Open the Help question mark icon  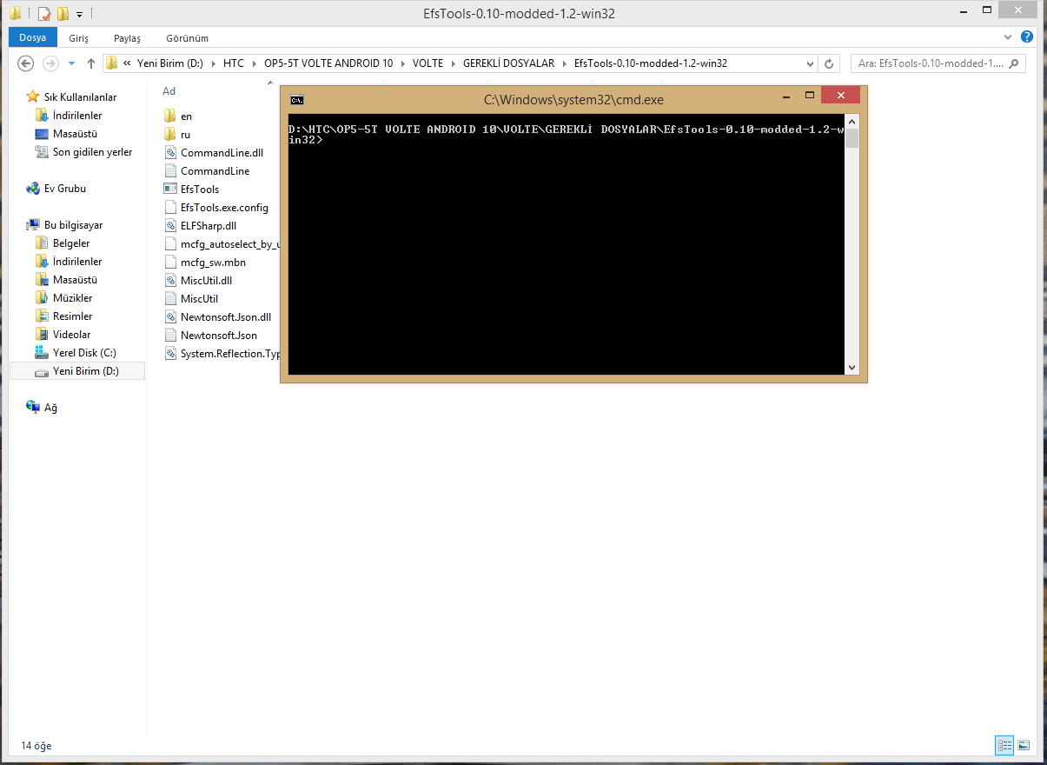coord(1026,37)
